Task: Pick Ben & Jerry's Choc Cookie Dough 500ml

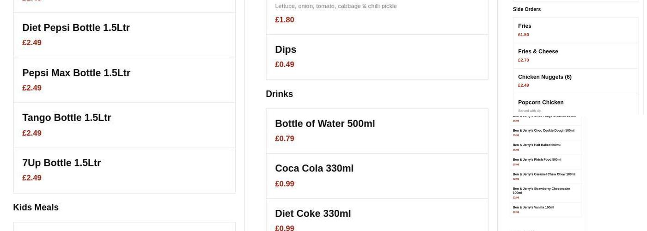Action: point(546,133)
